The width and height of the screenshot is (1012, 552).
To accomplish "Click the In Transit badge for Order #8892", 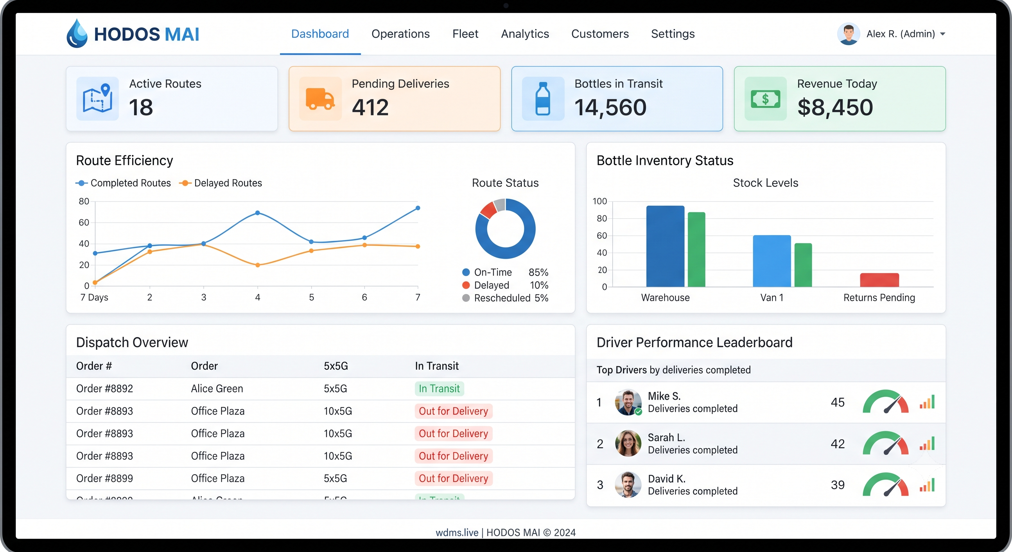I will coord(439,388).
